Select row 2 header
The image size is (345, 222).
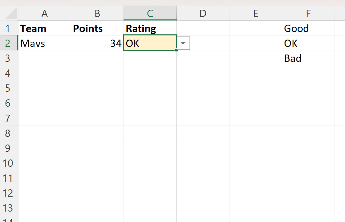tap(9, 43)
